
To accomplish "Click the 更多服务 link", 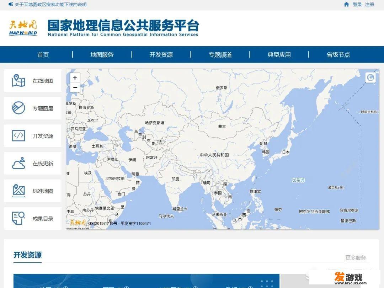I will (356, 258).
